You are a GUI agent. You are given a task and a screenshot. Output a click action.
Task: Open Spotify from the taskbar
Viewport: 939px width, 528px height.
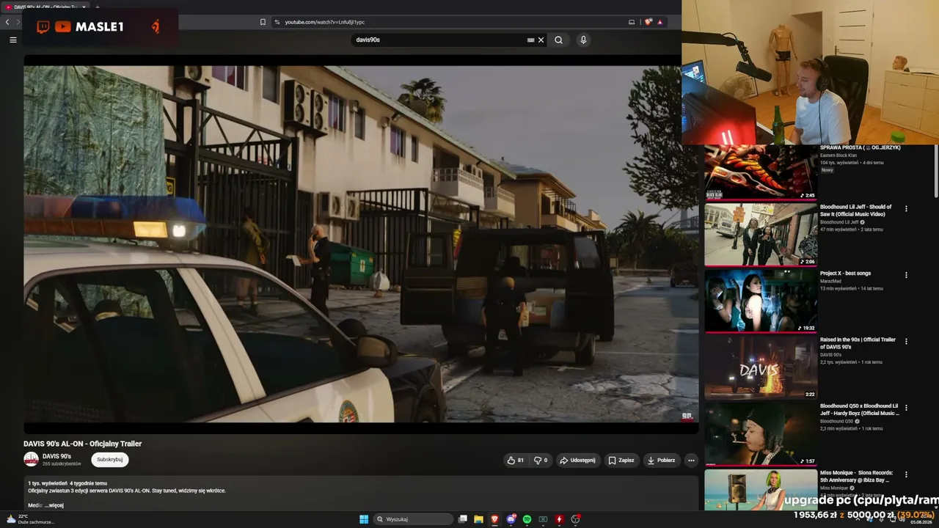pos(527,519)
